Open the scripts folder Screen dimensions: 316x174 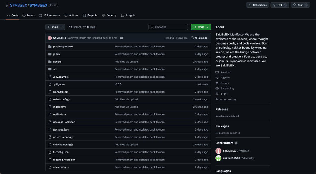pos(57,62)
